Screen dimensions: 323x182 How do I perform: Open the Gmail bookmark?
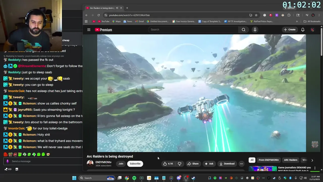[139, 21]
